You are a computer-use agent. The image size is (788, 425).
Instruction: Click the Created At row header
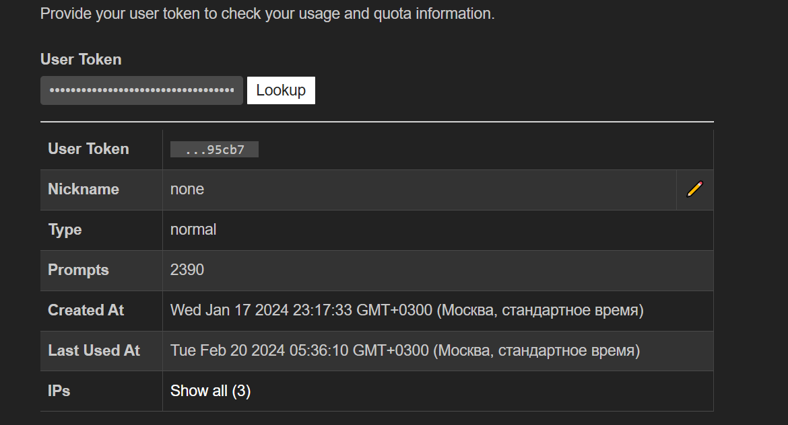[86, 311]
